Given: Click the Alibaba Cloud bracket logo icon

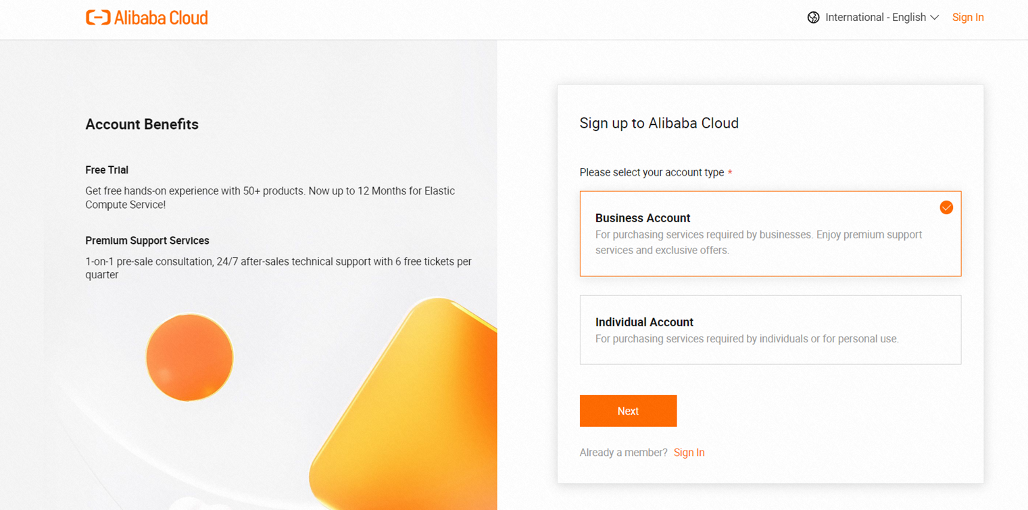Looking at the screenshot, I should coord(98,18).
